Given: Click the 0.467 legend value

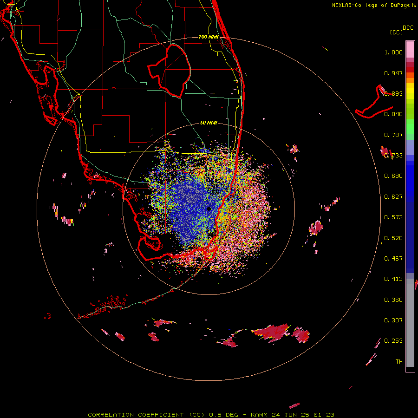Looking at the screenshot, I should (393, 259).
